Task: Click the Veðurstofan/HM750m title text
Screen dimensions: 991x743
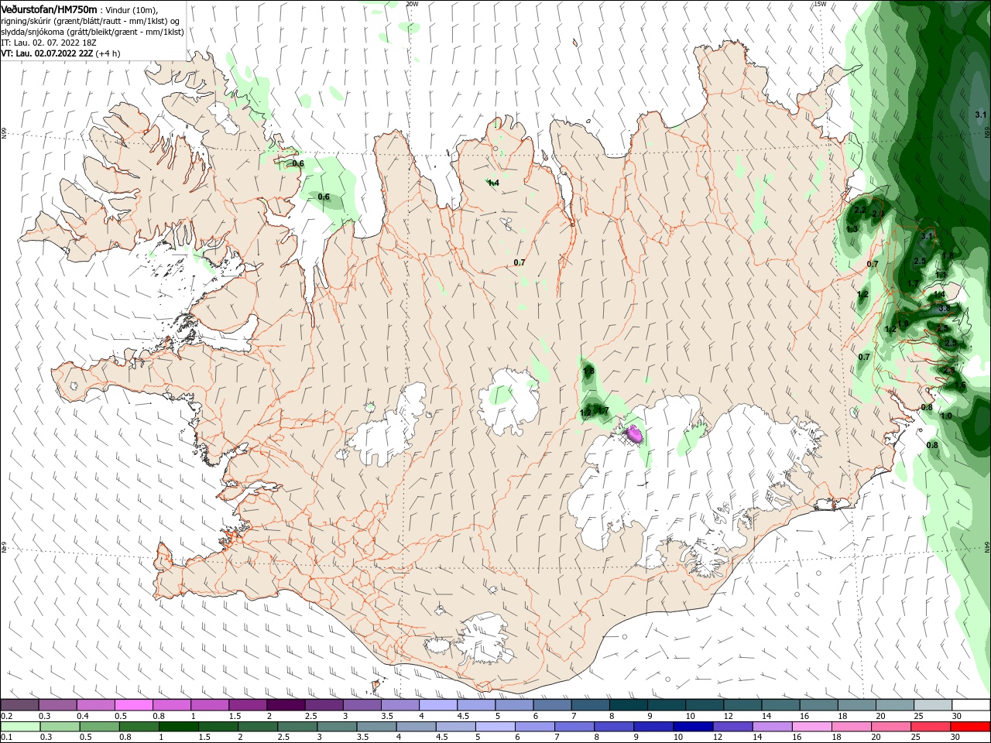Action: tap(49, 9)
